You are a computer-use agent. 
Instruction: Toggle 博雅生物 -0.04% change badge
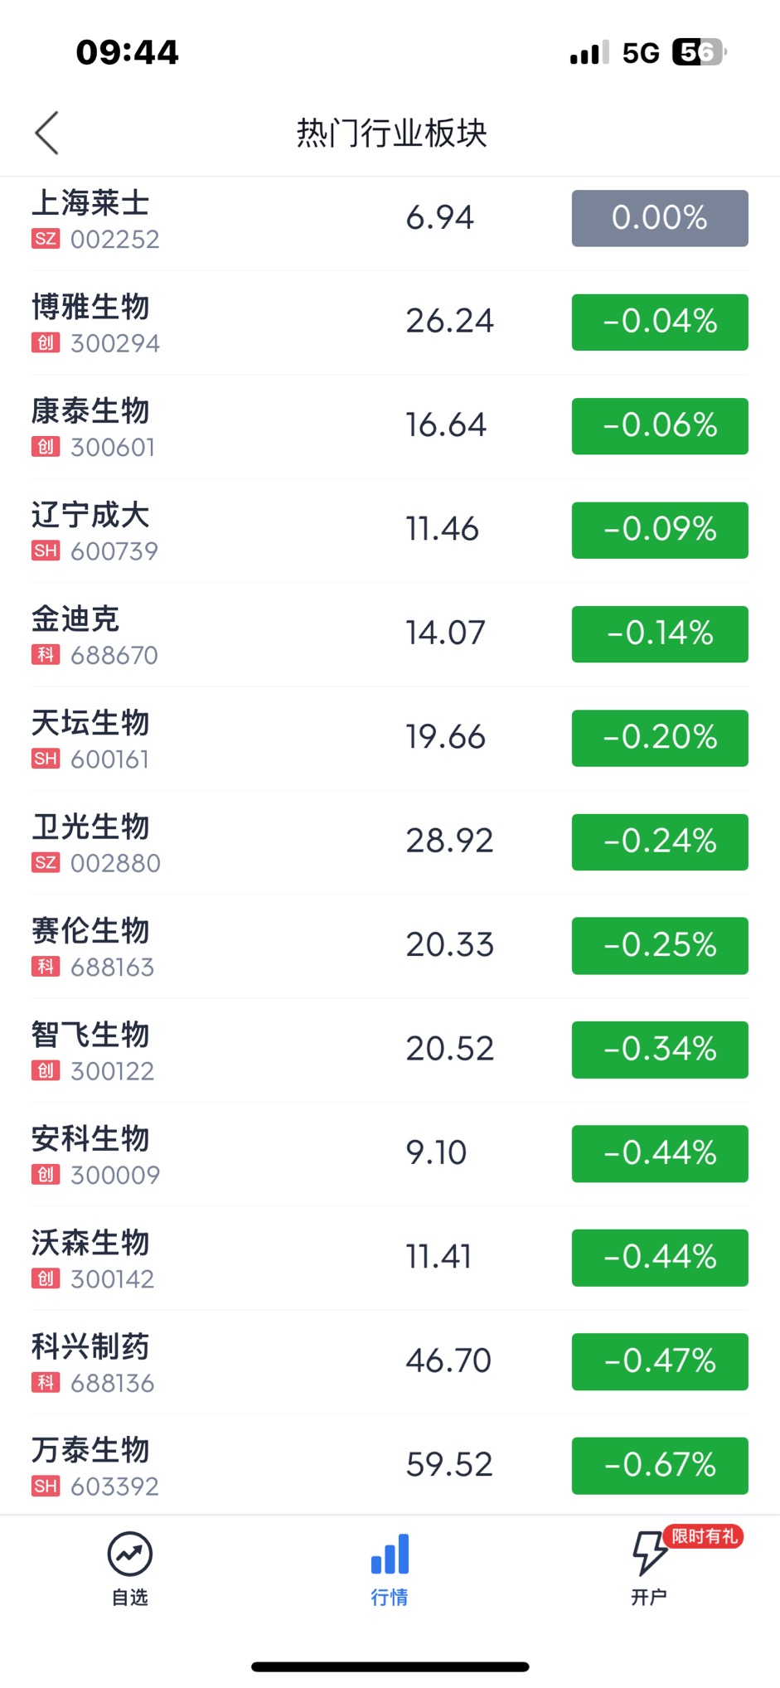[660, 322]
